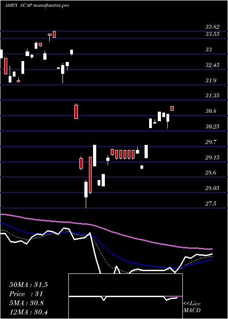The width and height of the screenshot is (228, 319).
Task: Select the 29.7 price axis label
Action: (x=211, y=142)
